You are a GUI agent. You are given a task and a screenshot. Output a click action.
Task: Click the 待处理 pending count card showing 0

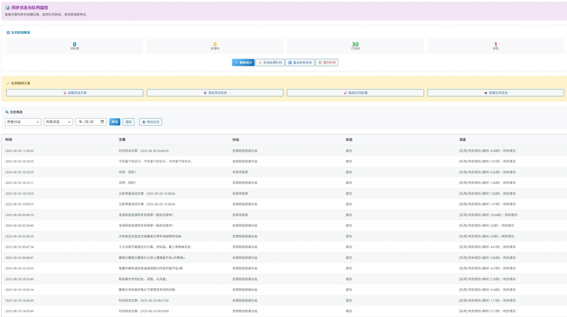(75, 46)
